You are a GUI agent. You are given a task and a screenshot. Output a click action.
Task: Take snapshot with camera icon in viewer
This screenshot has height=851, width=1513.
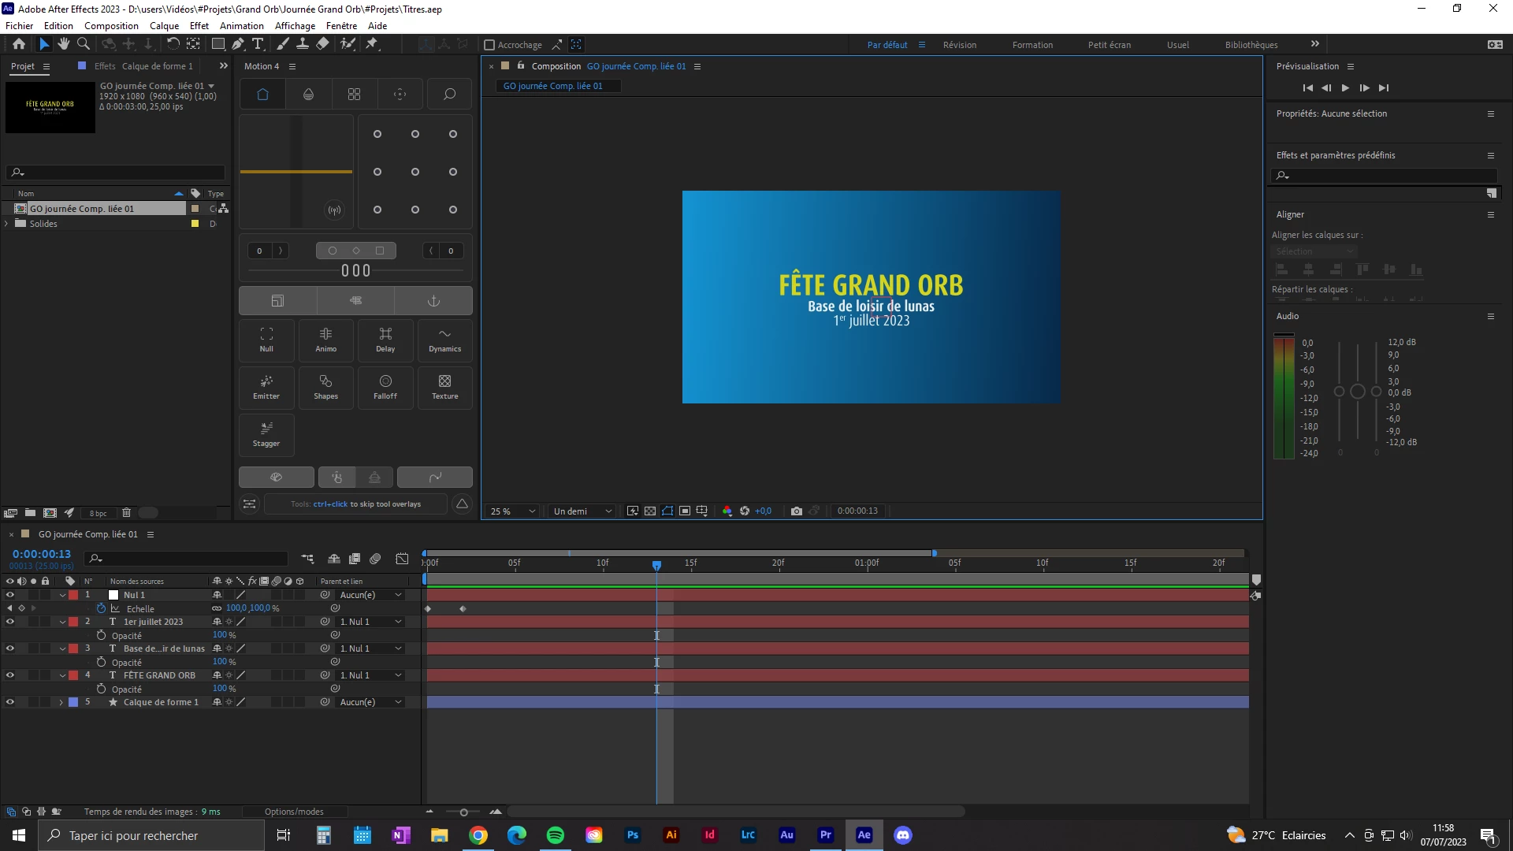[x=797, y=511]
